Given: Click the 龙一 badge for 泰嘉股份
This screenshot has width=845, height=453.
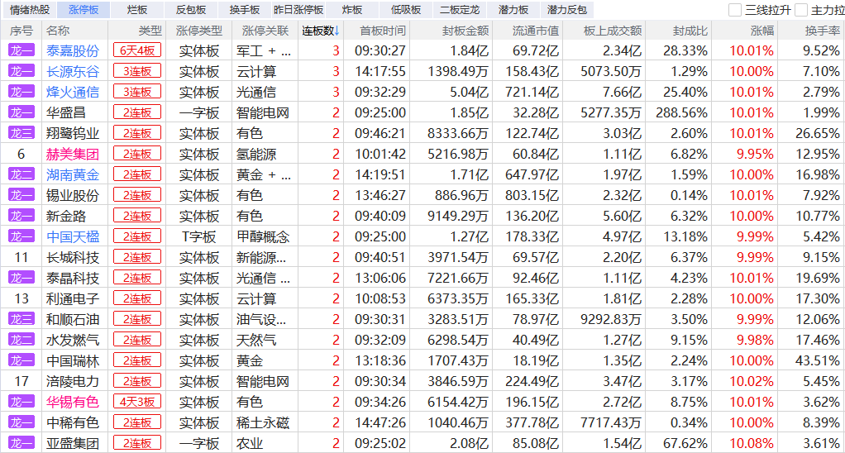Looking at the screenshot, I should 21,50.
